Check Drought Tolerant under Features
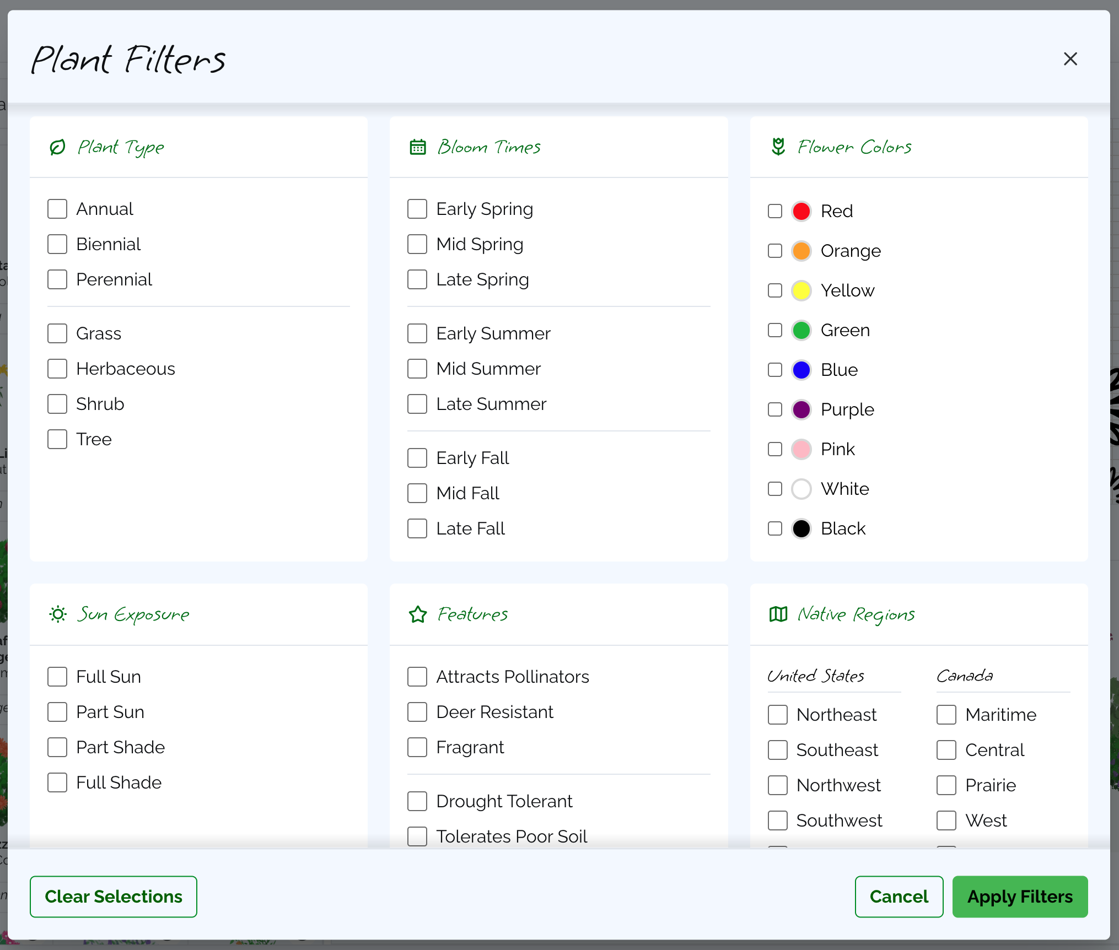 tap(417, 801)
